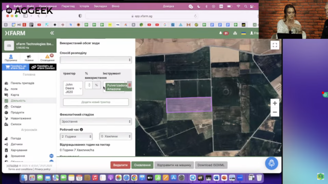The image size is (328, 184).
Task: Open Підтримка support icon
Action: [x=11, y=58]
